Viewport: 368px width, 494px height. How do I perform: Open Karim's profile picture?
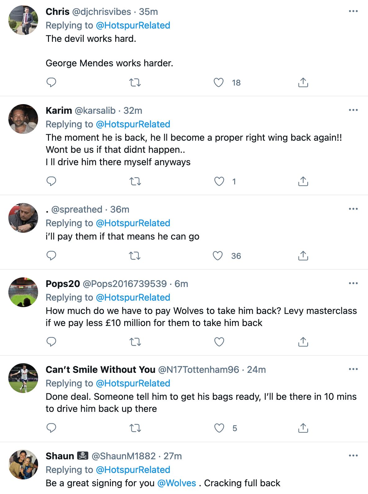[x=23, y=119]
